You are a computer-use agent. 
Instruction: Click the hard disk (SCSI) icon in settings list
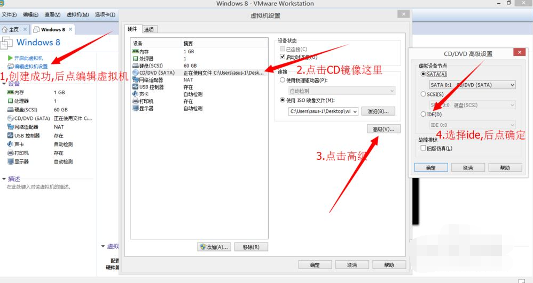[135, 66]
